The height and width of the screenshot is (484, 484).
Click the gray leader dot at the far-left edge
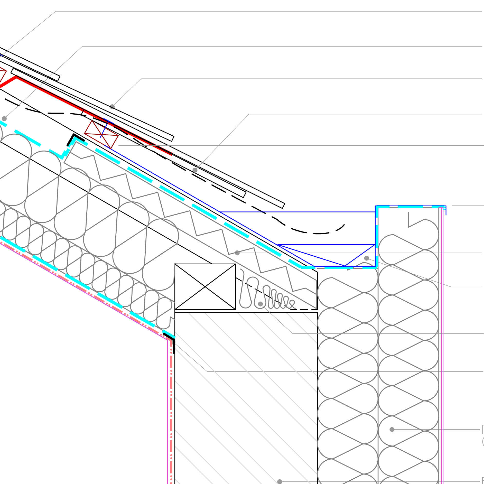(x=4, y=118)
